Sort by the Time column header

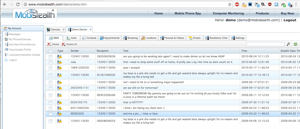[x=259, y=51]
